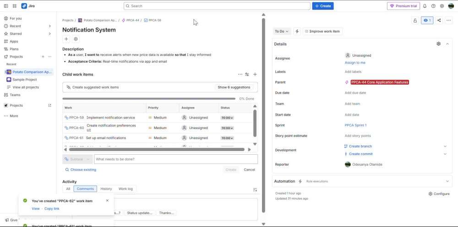
Task: Toggle the watch eye button
Action: click(427, 21)
